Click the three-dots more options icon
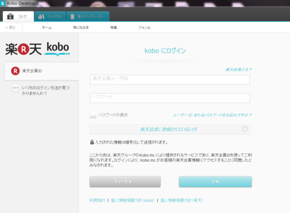The image size is (290, 213). 15,88
